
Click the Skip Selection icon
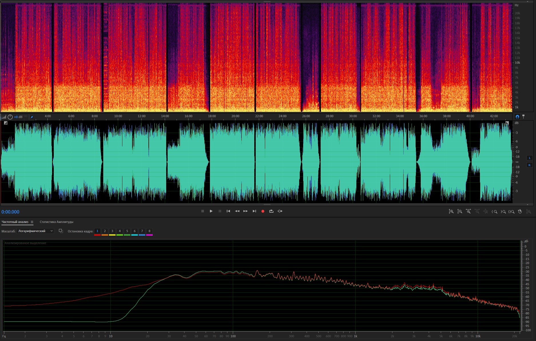(280, 211)
